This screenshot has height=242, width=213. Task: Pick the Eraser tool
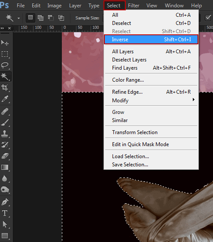click(x=5, y=156)
